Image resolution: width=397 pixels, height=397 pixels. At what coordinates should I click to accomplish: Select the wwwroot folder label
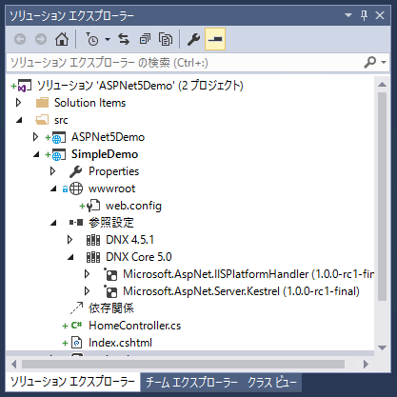pos(111,189)
